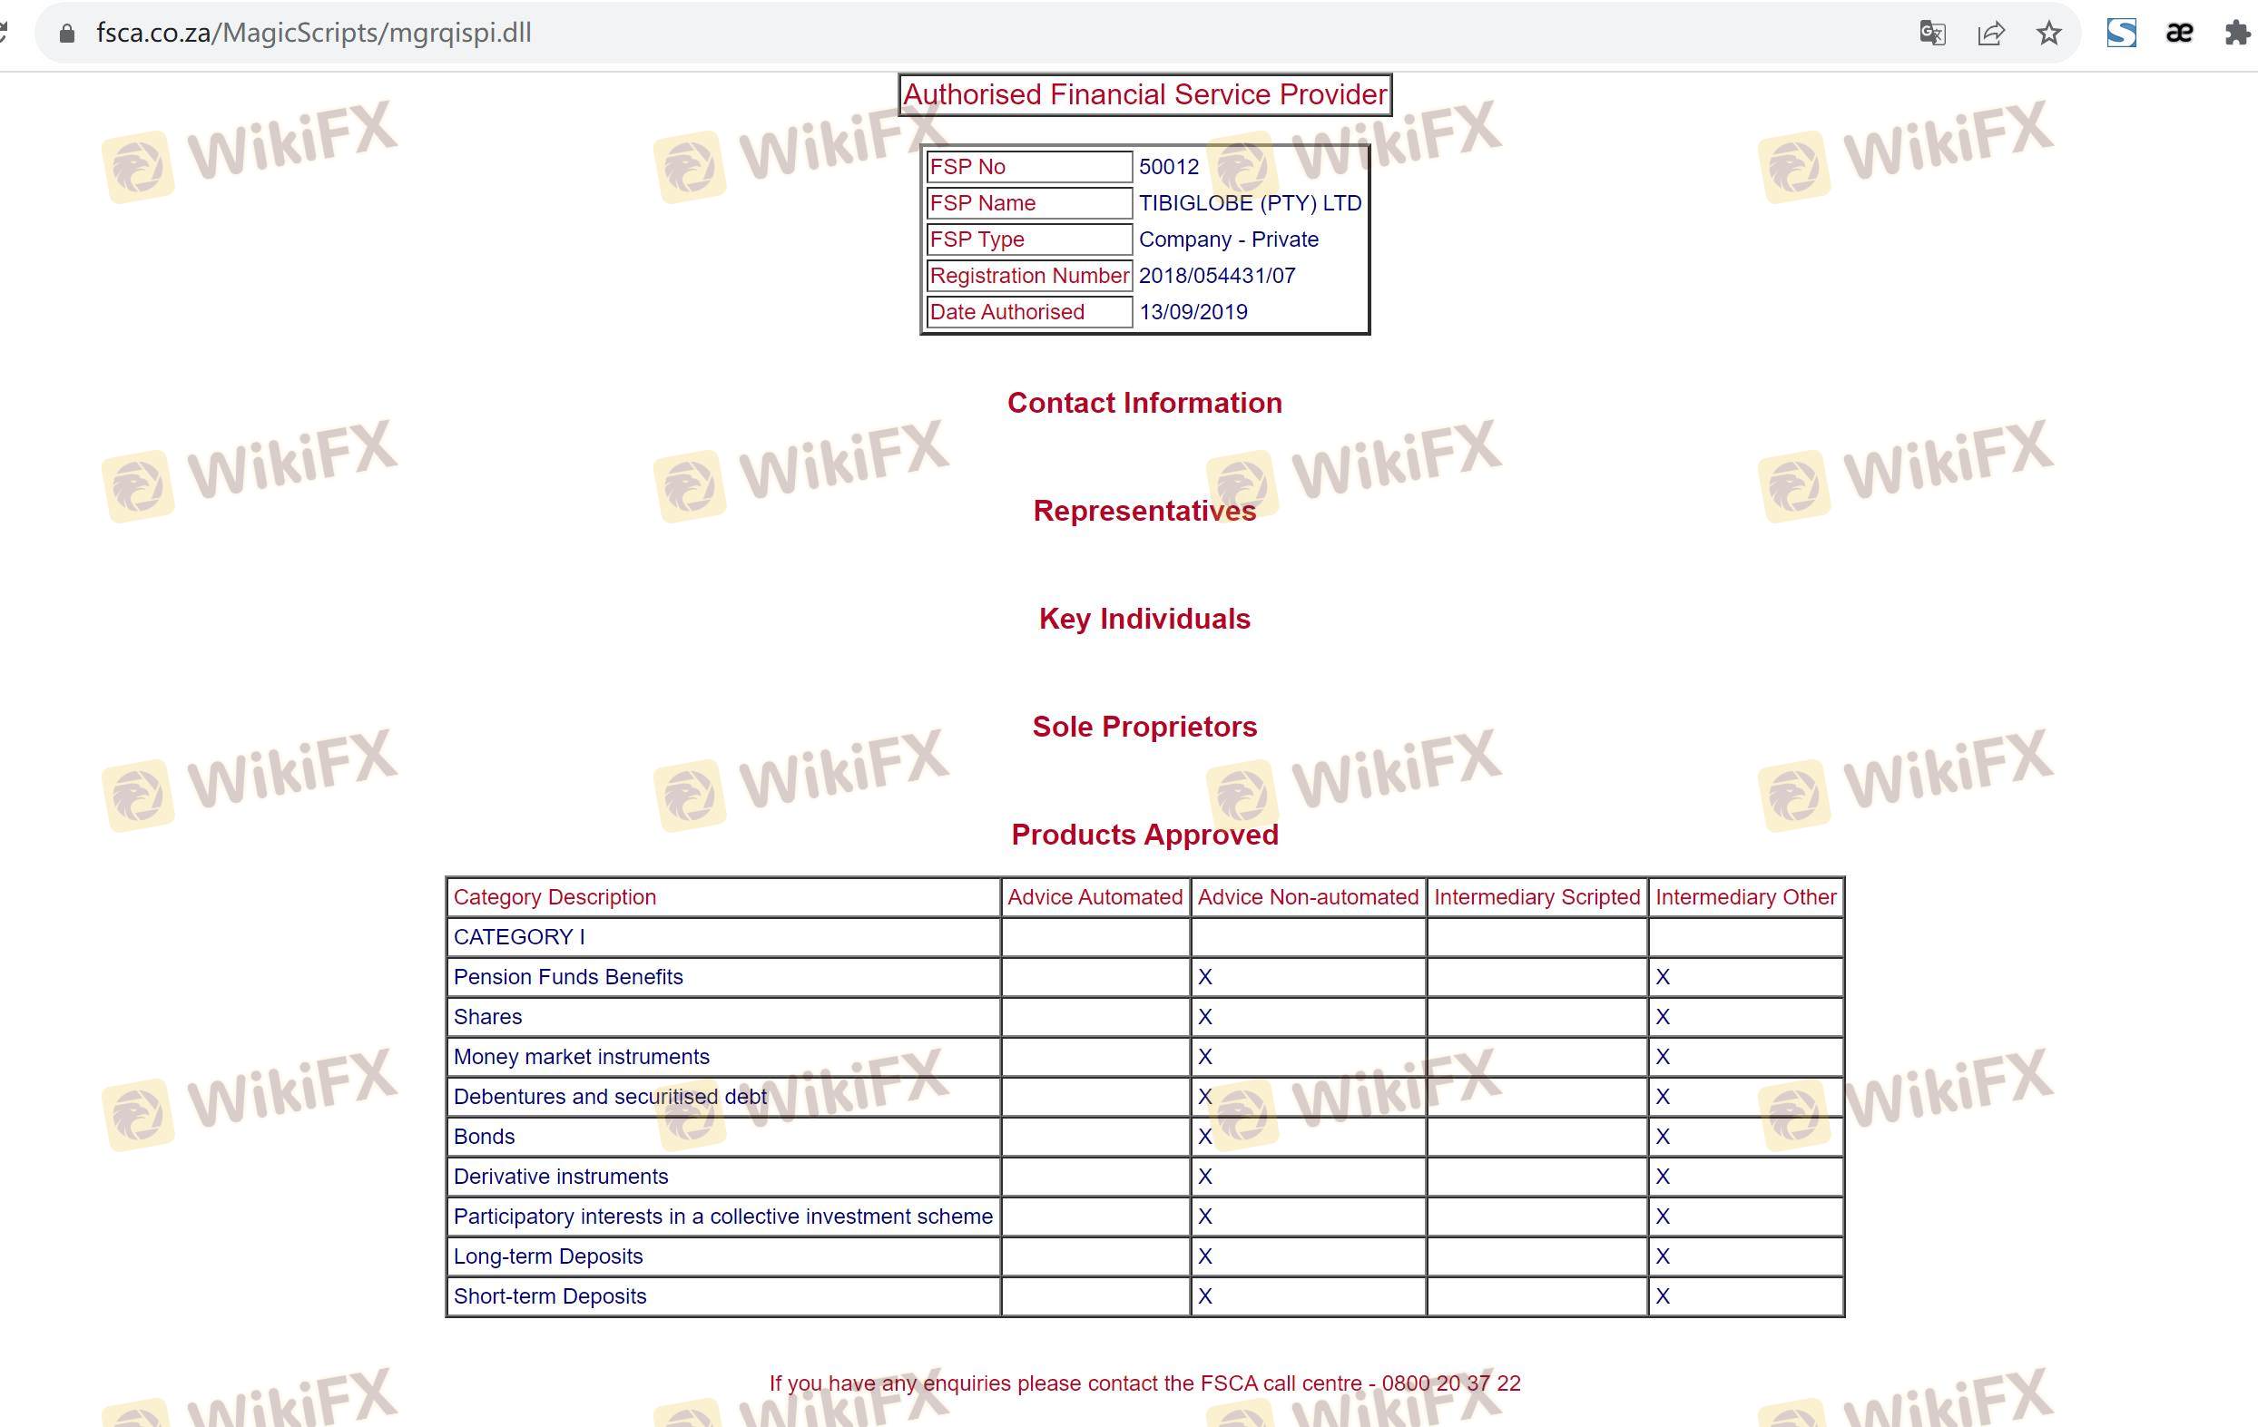Click the Contact Information heading
The width and height of the screenshot is (2258, 1427).
pos(1144,403)
